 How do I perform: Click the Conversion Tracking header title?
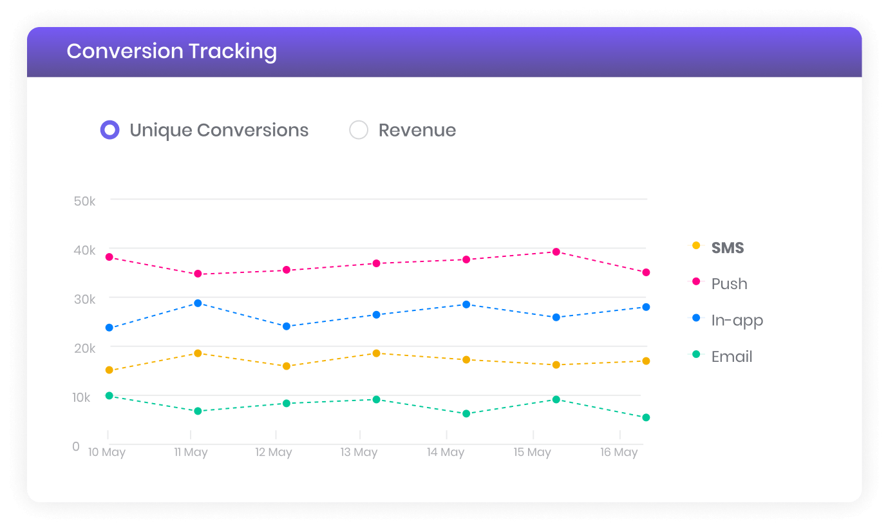click(172, 52)
